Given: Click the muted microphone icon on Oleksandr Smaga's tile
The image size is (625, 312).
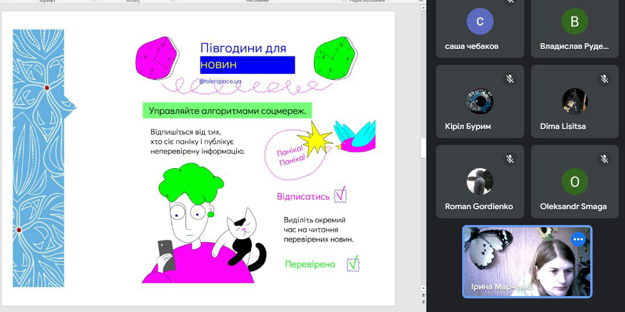Looking at the screenshot, I should click(605, 159).
